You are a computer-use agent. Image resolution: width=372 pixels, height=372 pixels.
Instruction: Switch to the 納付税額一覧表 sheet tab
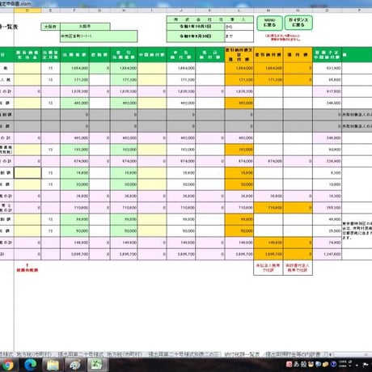[x=242, y=354]
